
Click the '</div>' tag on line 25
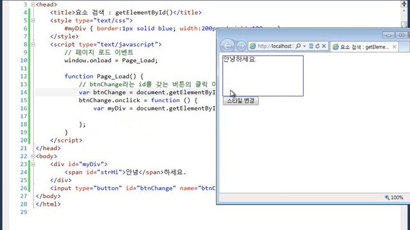coord(61,180)
